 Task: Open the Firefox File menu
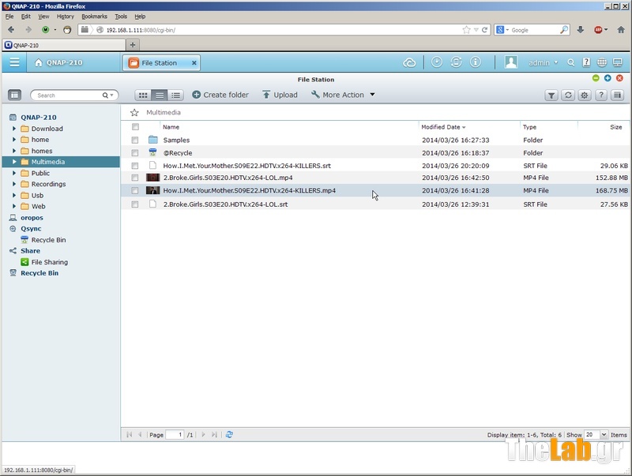coord(9,17)
